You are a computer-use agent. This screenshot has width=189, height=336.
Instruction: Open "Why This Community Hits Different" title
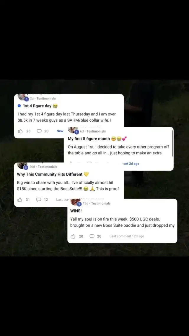pyautogui.click(x=50, y=174)
